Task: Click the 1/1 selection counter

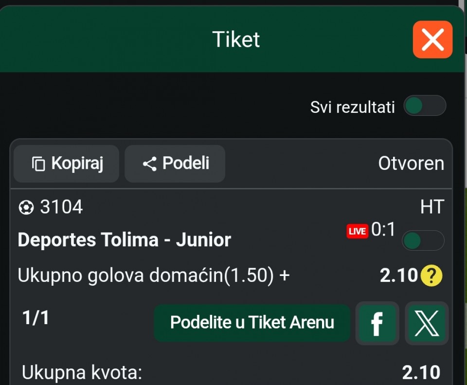Action: click(36, 318)
